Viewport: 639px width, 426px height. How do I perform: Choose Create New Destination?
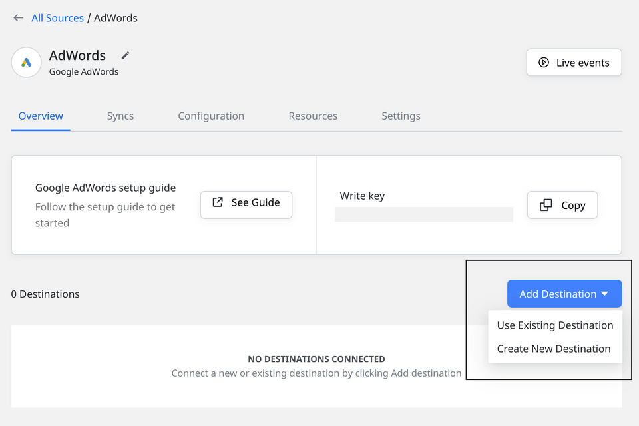click(554, 349)
